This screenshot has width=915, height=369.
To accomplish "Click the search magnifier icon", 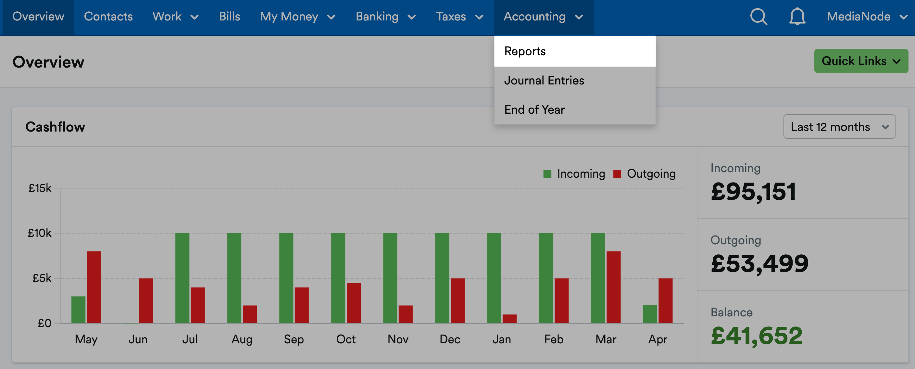I will tap(758, 17).
